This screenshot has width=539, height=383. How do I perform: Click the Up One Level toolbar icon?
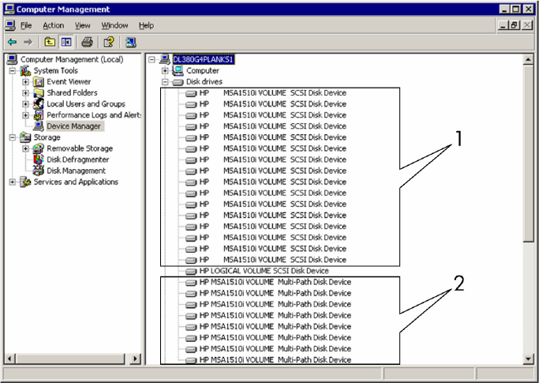click(x=50, y=42)
